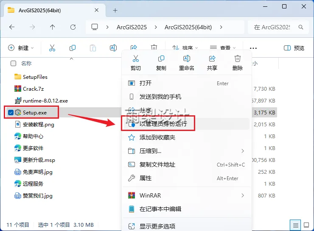
Task: Expand chevron after ArcGIS2025 in path
Action: coord(156,27)
